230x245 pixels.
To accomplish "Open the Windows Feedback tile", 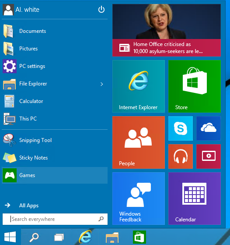I will pyautogui.click(x=139, y=199).
